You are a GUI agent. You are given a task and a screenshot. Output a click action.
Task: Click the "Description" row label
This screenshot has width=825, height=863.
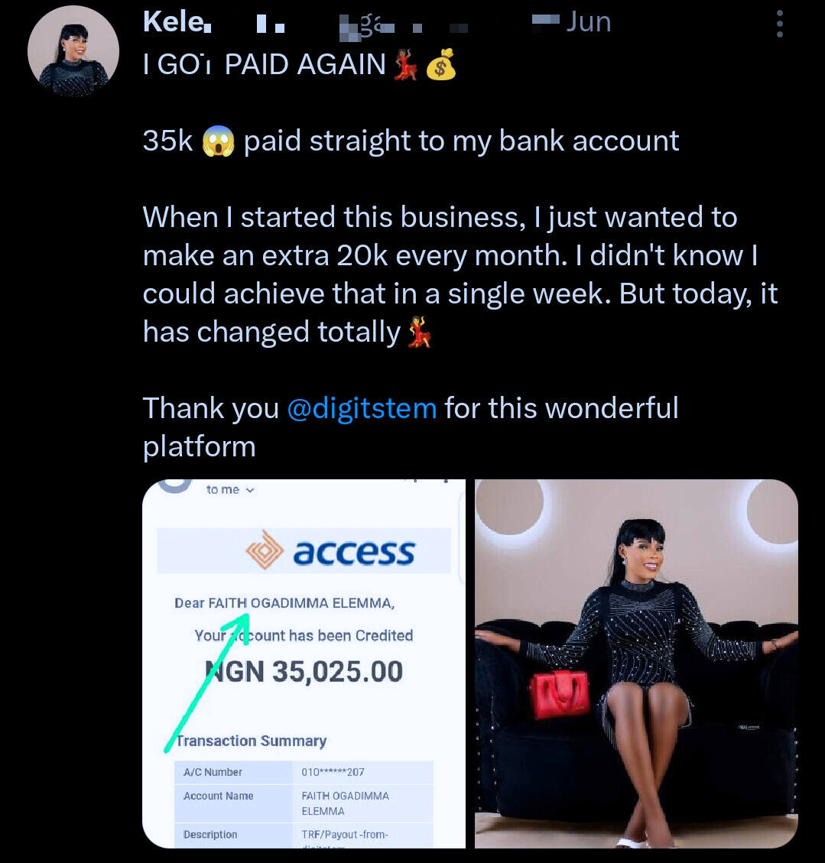[210, 835]
